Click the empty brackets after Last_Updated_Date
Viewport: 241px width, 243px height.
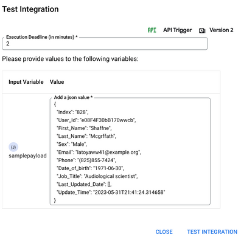click(110, 184)
